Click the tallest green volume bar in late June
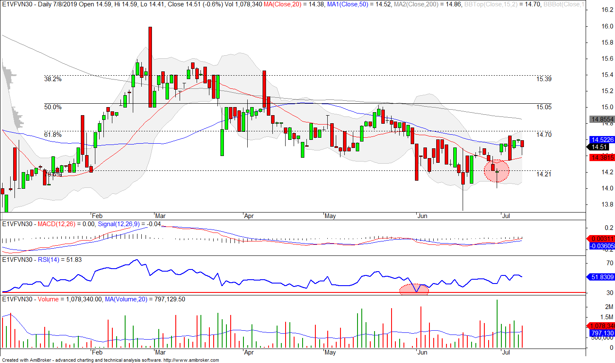This screenshot has height=363, width=615. 497,323
